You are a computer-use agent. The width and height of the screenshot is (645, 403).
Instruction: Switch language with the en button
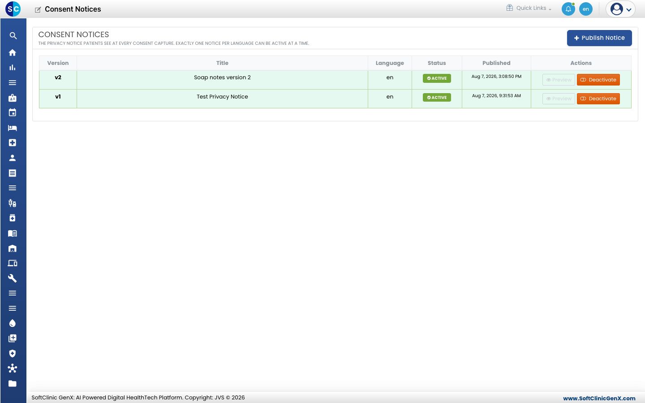(x=586, y=9)
